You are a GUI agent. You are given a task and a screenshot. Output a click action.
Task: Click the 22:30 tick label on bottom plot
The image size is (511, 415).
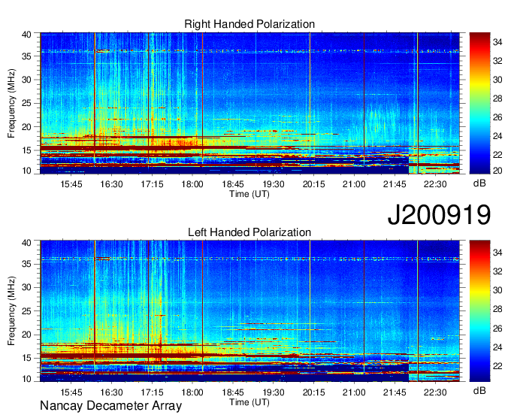click(435, 392)
